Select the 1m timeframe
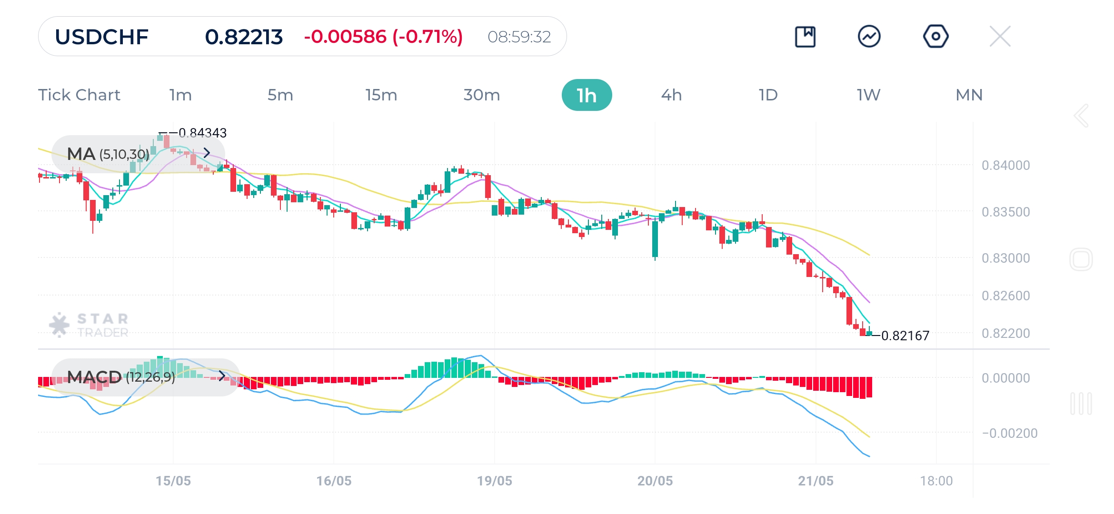 coord(180,95)
